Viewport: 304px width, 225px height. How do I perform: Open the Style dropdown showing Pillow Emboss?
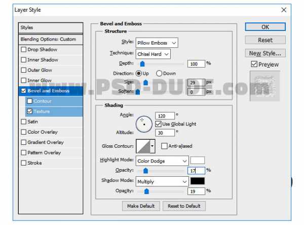pyautogui.click(x=157, y=43)
